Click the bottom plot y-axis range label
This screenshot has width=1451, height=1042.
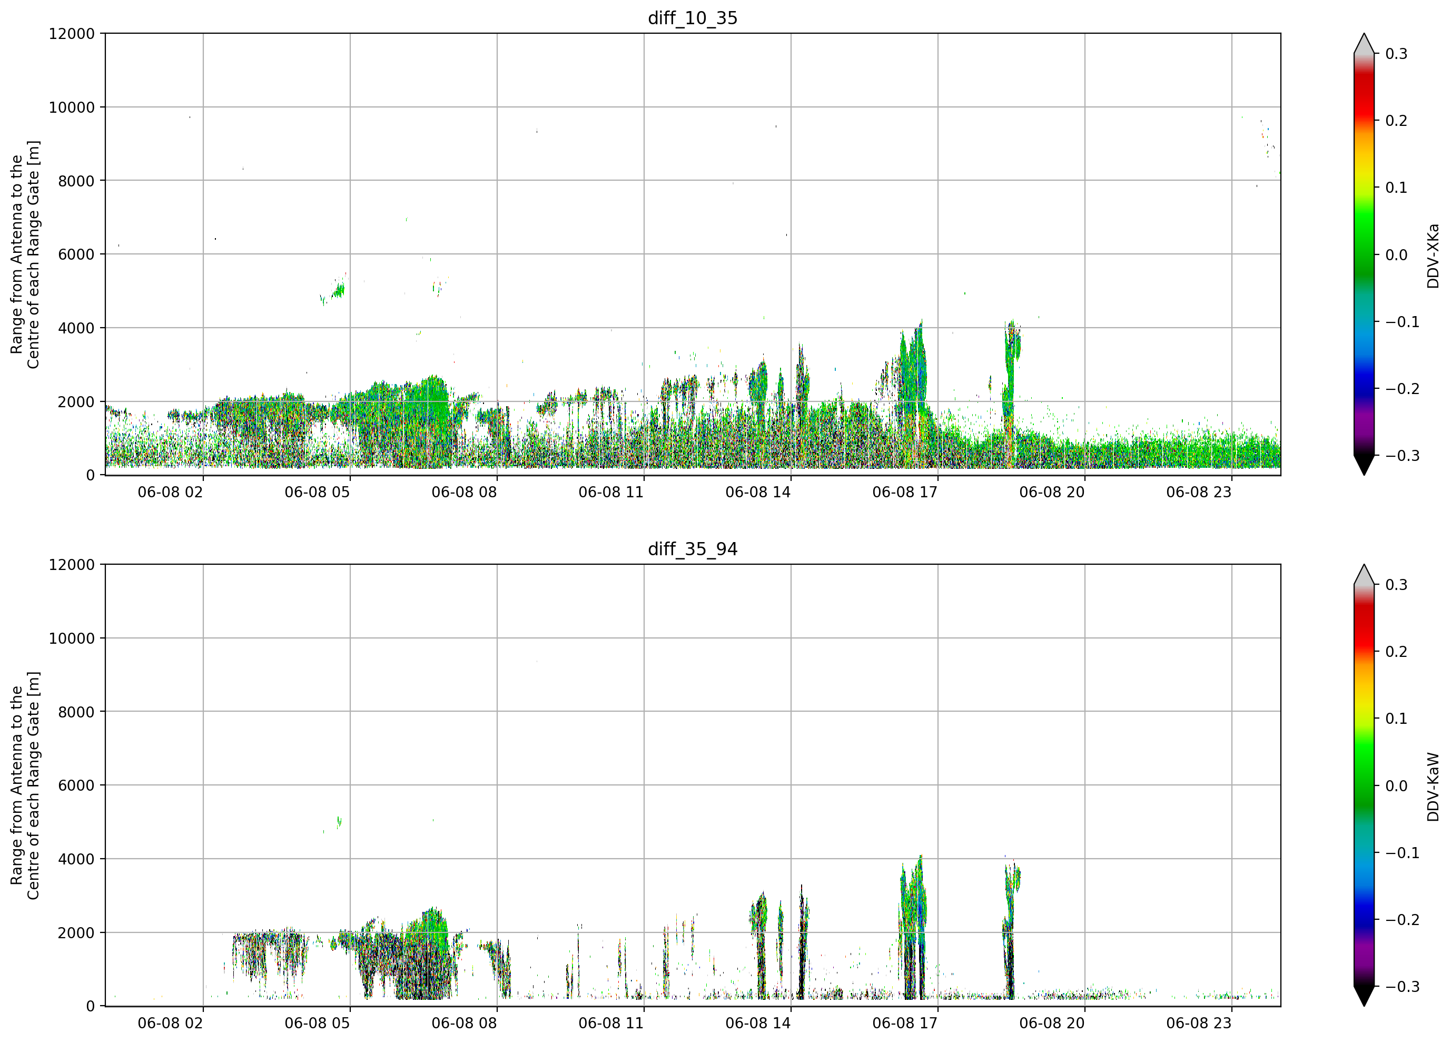click(25, 785)
